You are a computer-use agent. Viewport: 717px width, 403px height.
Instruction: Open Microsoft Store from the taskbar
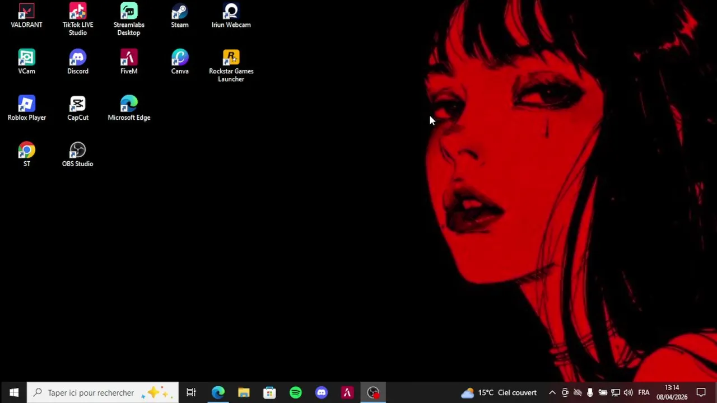pyautogui.click(x=269, y=392)
